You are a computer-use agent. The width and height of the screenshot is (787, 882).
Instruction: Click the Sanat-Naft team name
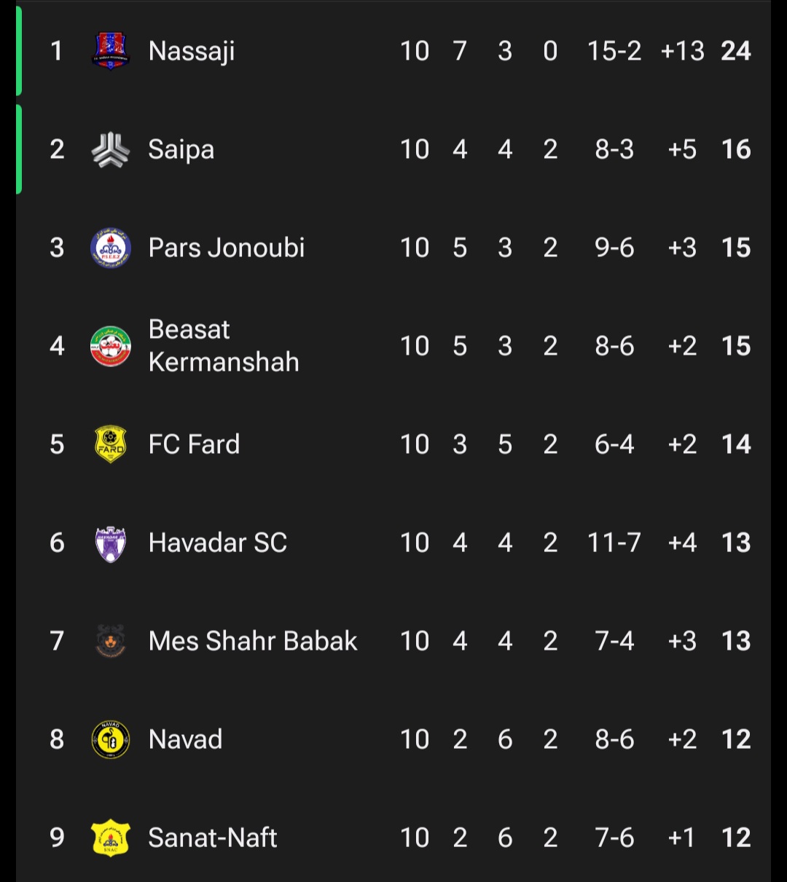point(213,838)
